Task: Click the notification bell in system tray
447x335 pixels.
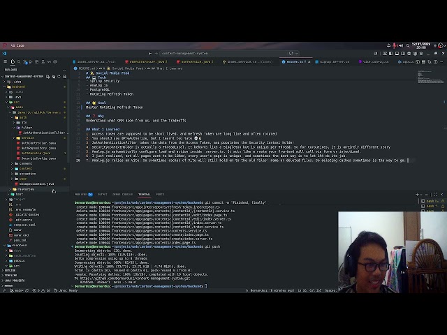Action: pyautogui.click(x=388, y=45)
